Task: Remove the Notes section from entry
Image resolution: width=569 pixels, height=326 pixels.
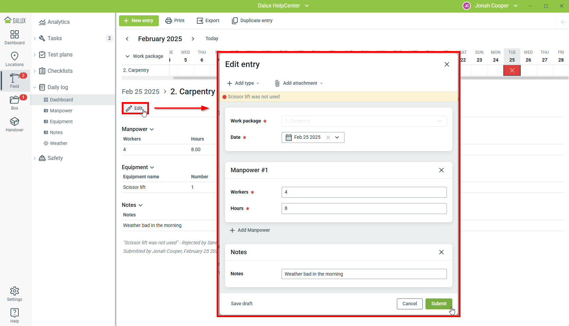Action: pos(441,252)
